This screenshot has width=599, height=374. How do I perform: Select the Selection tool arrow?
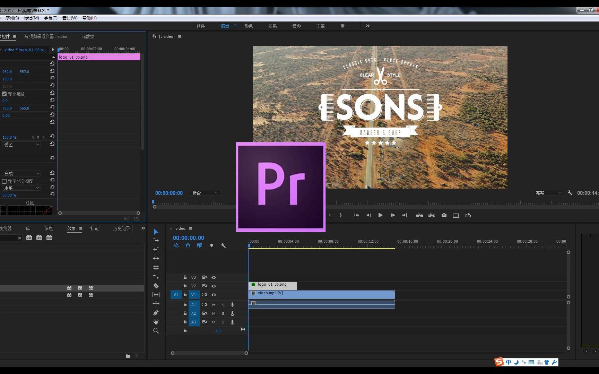tap(156, 232)
